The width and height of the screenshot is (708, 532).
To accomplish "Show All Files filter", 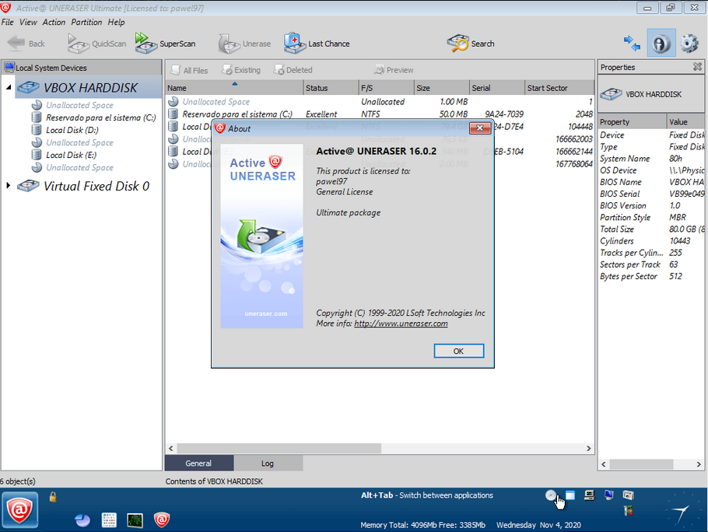I will (189, 70).
